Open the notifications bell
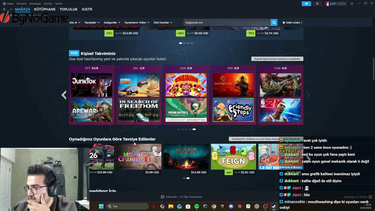 tap(317, 4)
